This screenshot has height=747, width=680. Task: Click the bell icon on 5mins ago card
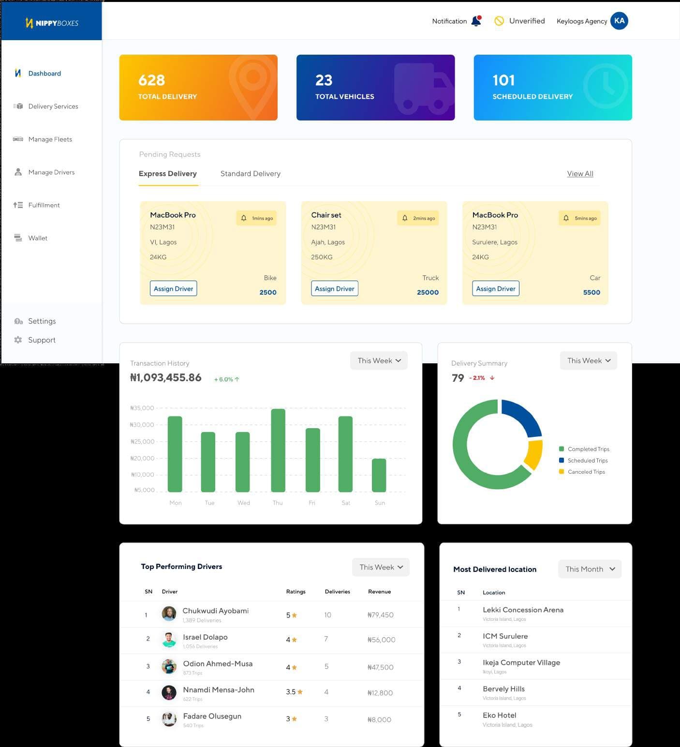point(566,218)
